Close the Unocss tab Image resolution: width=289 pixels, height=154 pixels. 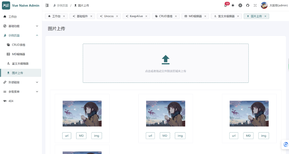(117, 16)
